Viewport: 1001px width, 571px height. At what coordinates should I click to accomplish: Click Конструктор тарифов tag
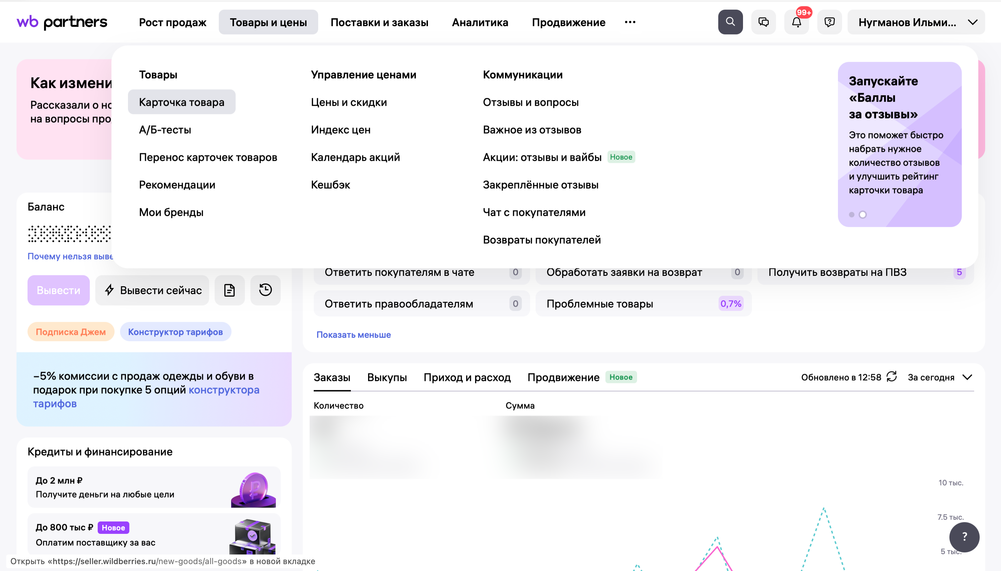click(x=175, y=332)
